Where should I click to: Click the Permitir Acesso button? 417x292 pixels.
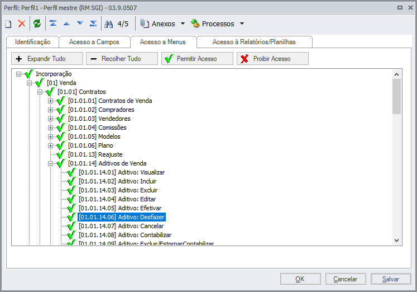click(197, 59)
